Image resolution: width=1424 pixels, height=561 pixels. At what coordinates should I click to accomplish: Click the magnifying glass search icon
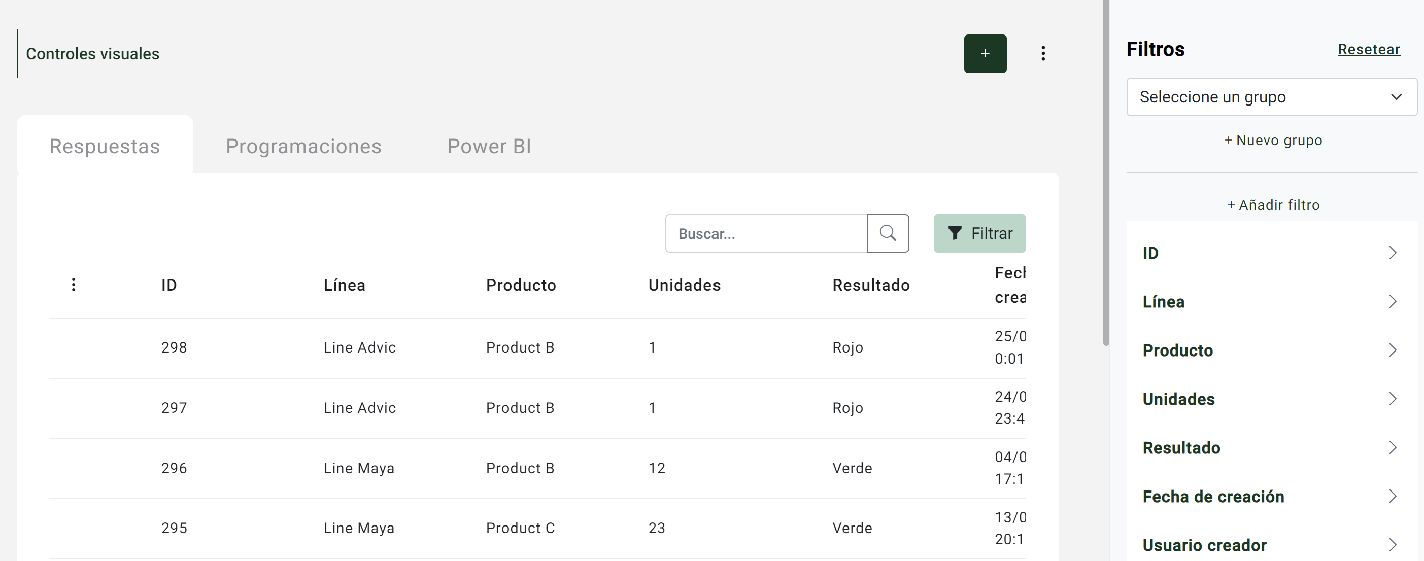[888, 233]
